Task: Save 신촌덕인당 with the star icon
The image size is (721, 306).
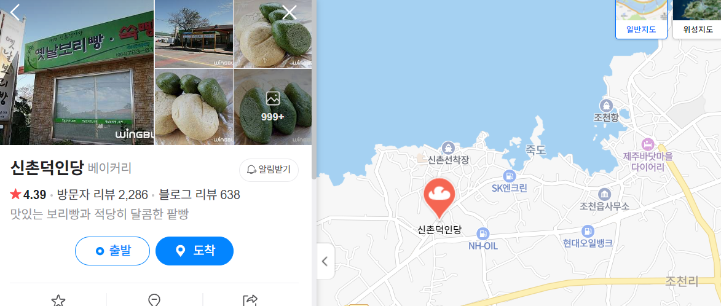Action: coord(58,301)
